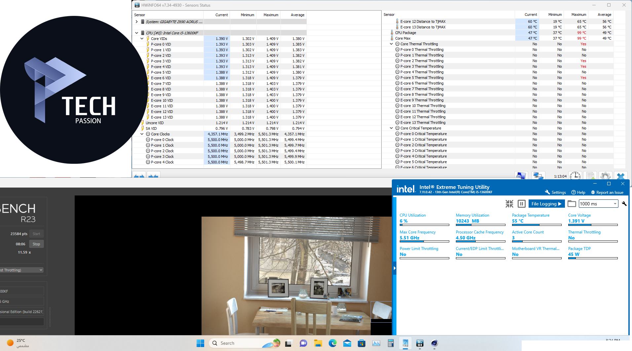Open the XTU log folder icon

click(x=572, y=204)
